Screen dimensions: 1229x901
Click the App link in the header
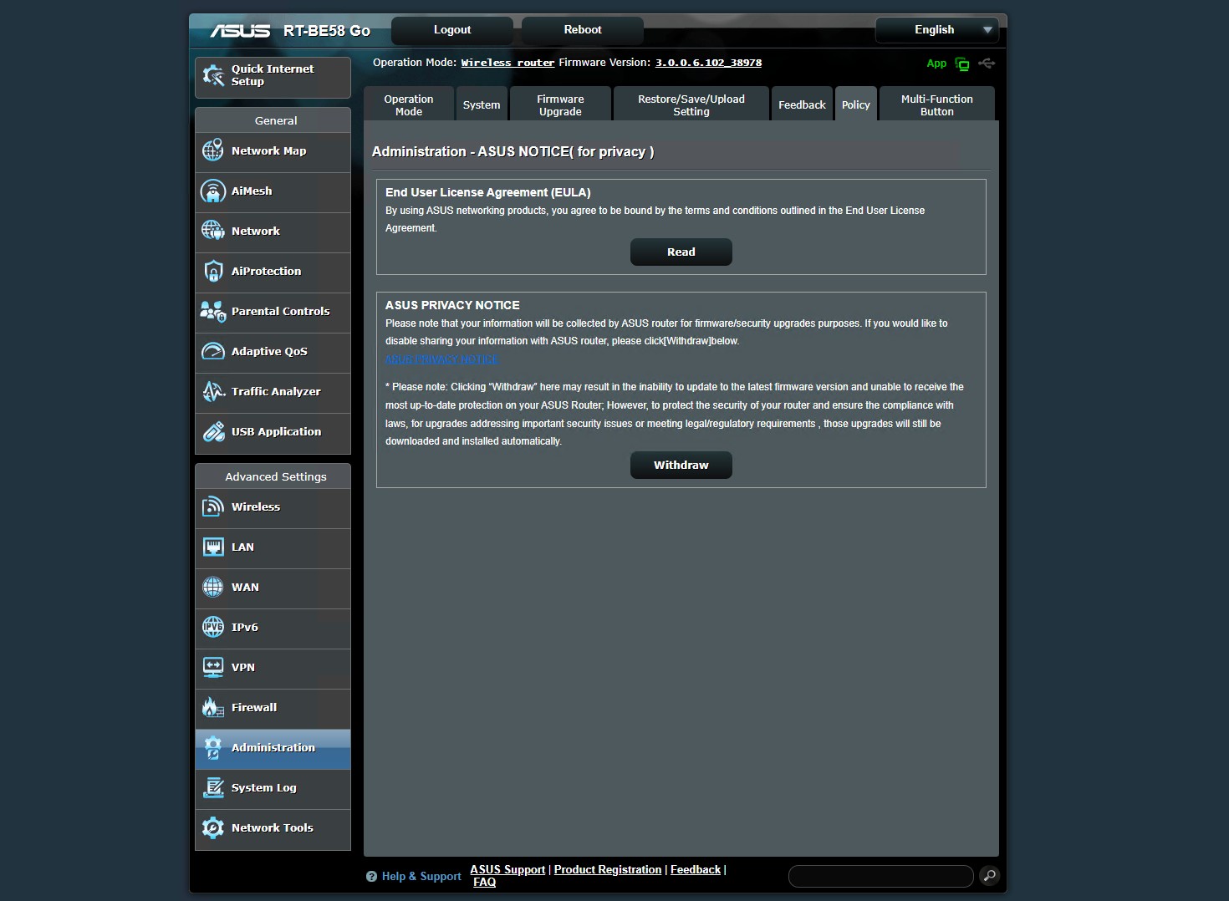(x=936, y=64)
